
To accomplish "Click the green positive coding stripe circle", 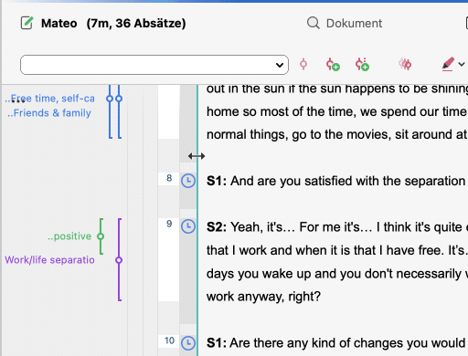I will pyautogui.click(x=101, y=236).
